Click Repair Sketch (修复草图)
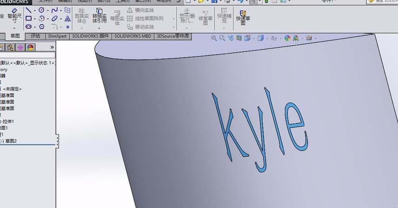Image resolution: width=398 pixels, height=208 pixels. 206,17
